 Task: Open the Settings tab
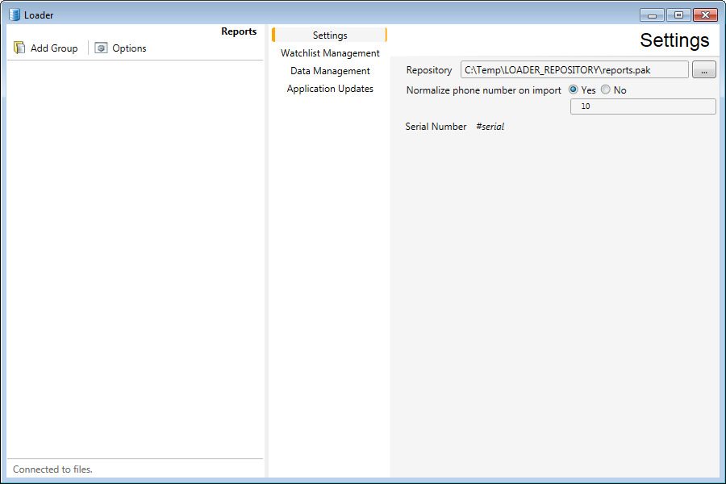pyautogui.click(x=330, y=35)
